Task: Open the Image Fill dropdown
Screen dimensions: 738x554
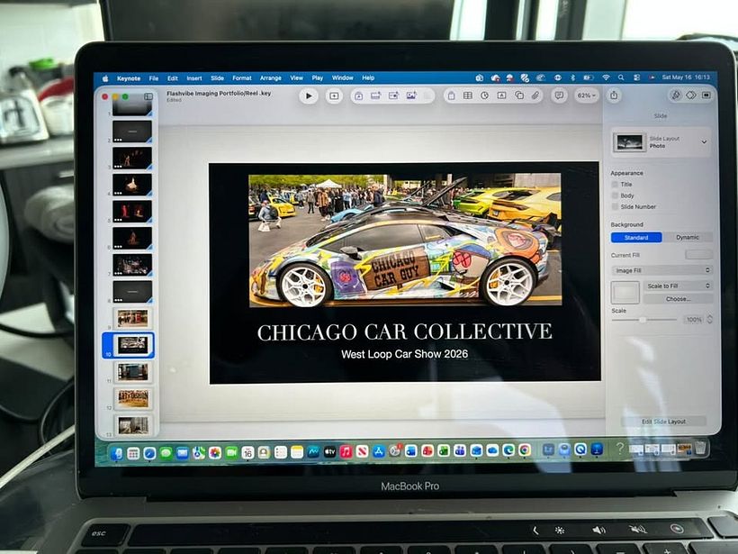Action: click(661, 270)
